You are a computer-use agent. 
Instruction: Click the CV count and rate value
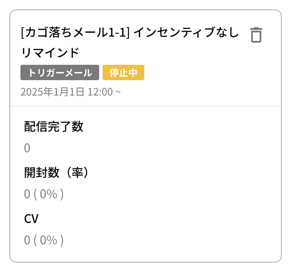[x=44, y=240]
